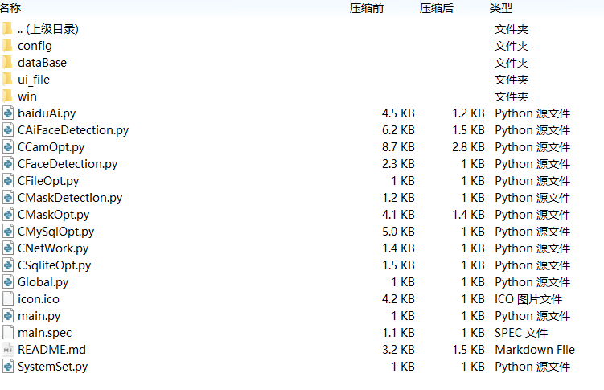Click the Markdown icon beside README.md
This screenshot has width=604, height=390.
[8, 350]
